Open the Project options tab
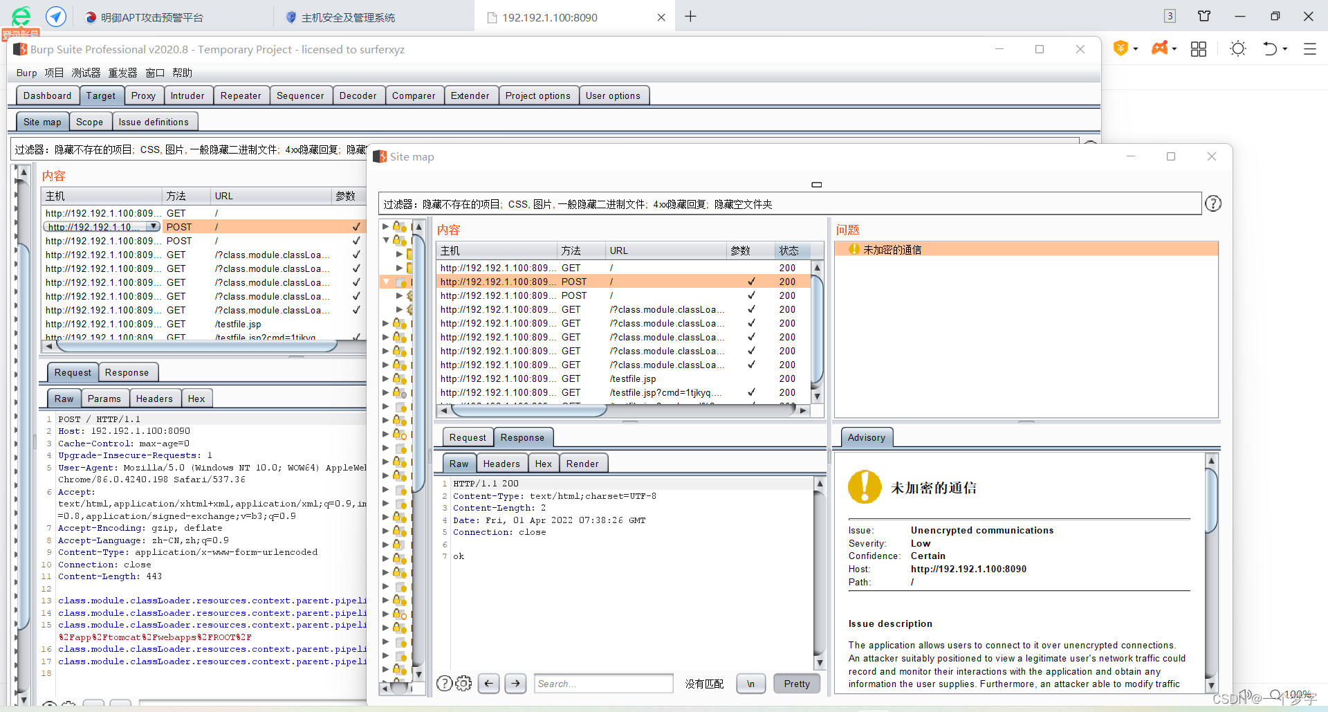 pos(537,95)
